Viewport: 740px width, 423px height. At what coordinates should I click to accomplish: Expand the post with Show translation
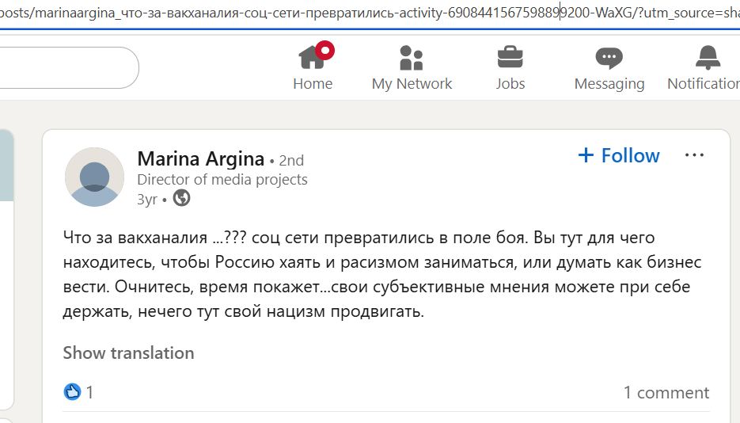[128, 352]
